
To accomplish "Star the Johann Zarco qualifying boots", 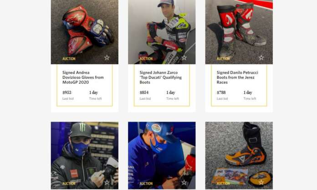I will pos(184,58).
